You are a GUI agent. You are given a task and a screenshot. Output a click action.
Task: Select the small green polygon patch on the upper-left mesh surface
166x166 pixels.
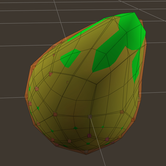71,58
